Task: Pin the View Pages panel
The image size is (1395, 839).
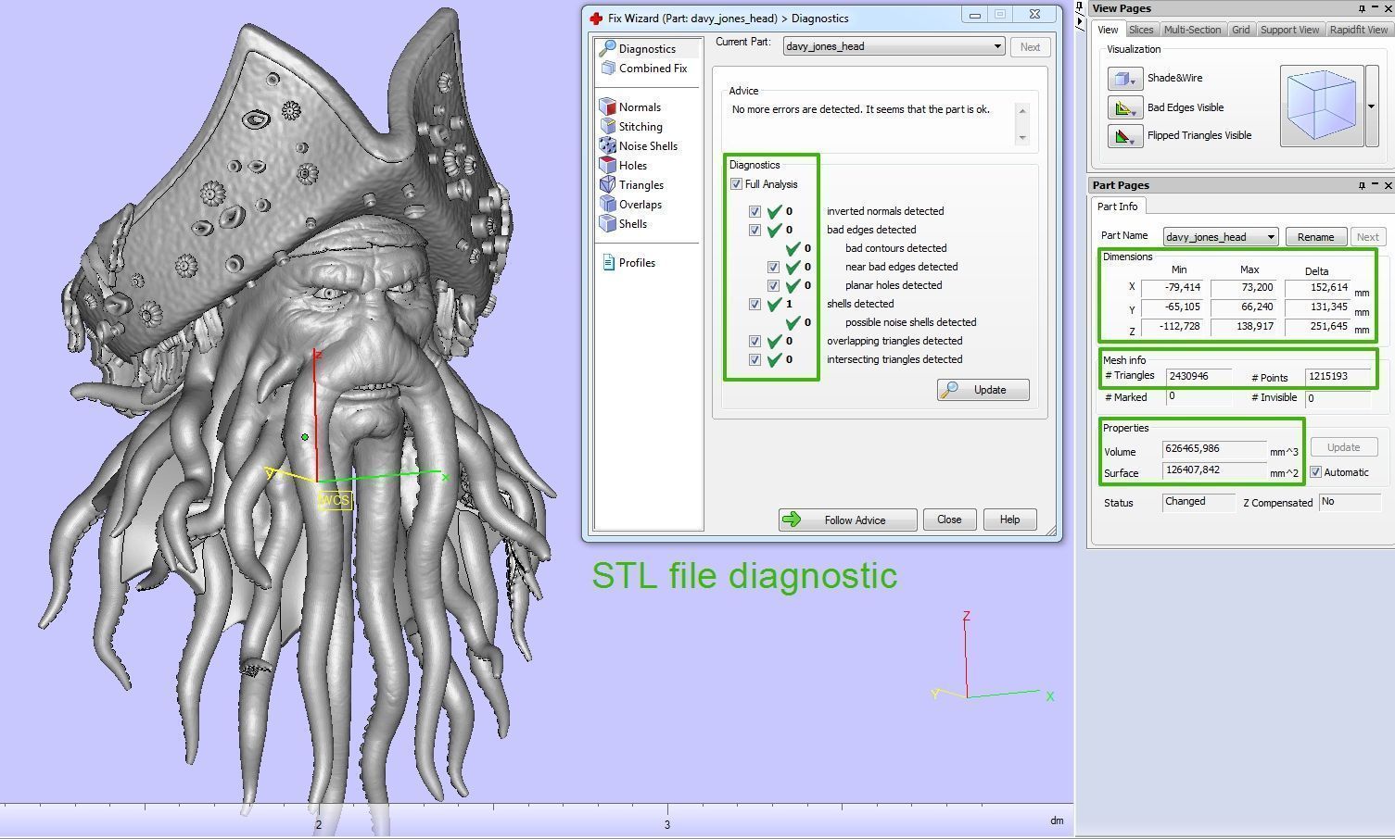Action: pos(1362,8)
